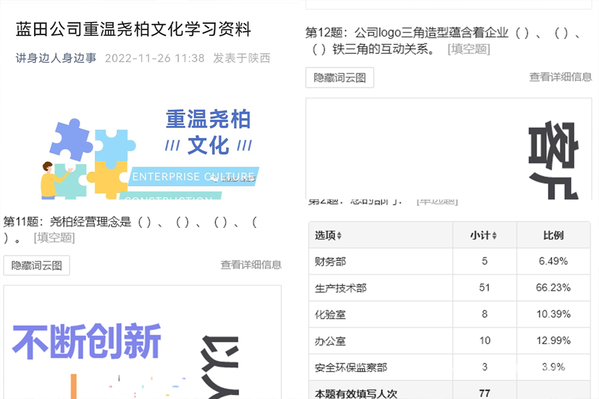The height and width of the screenshot is (399, 599).
Task: Click the 比例 column header
Action: tap(553, 235)
